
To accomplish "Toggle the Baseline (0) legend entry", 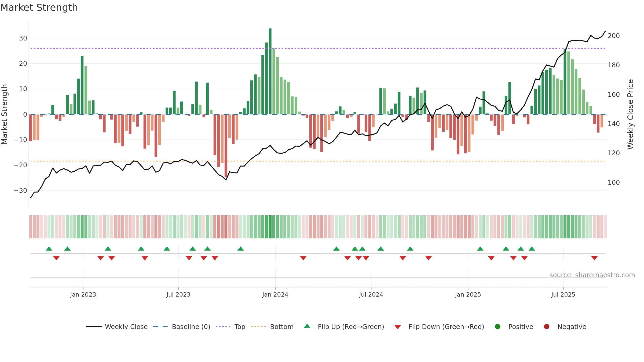I will (182, 327).
